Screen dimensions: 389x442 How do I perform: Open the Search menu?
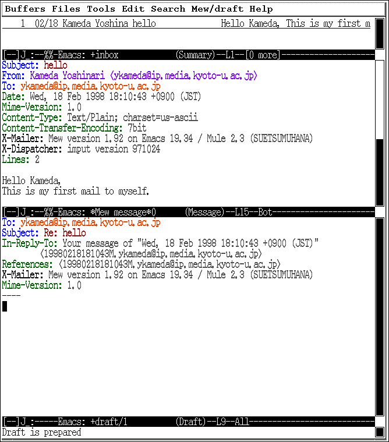(168, 9)
